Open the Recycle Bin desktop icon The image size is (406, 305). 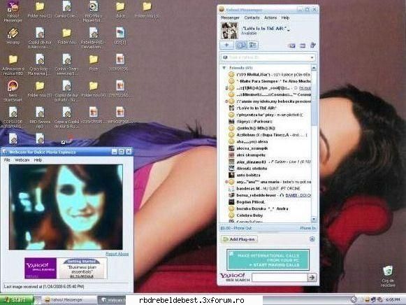388,276
